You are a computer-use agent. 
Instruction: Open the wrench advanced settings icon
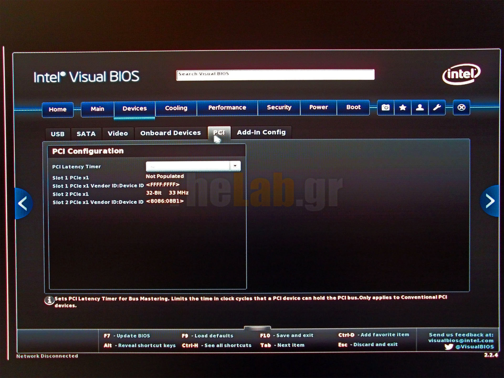(437, 107)
